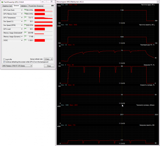
Task: Open the Memory Usage (Dedicated) dropdown
Action: 22,33
